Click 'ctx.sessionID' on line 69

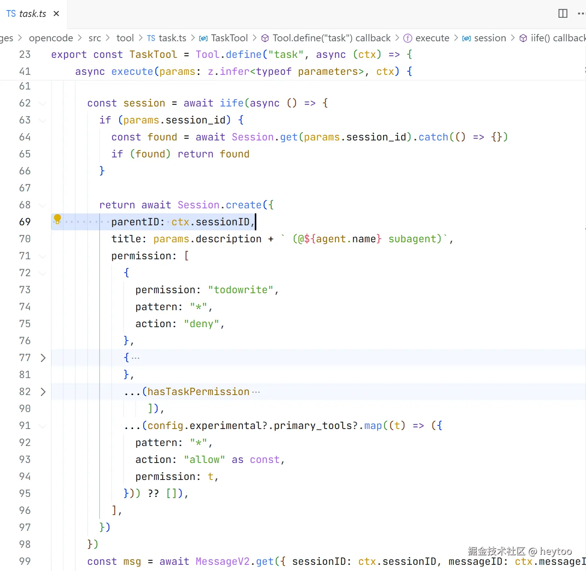[210, 222]
